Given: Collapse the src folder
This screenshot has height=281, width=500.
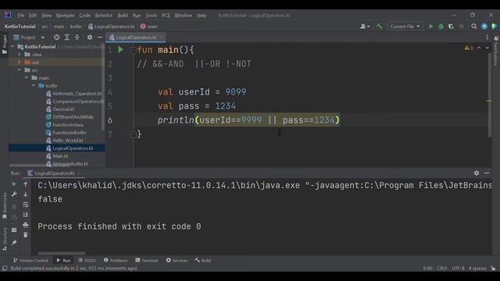Looking at the screenshot, I should pos(20,69).
